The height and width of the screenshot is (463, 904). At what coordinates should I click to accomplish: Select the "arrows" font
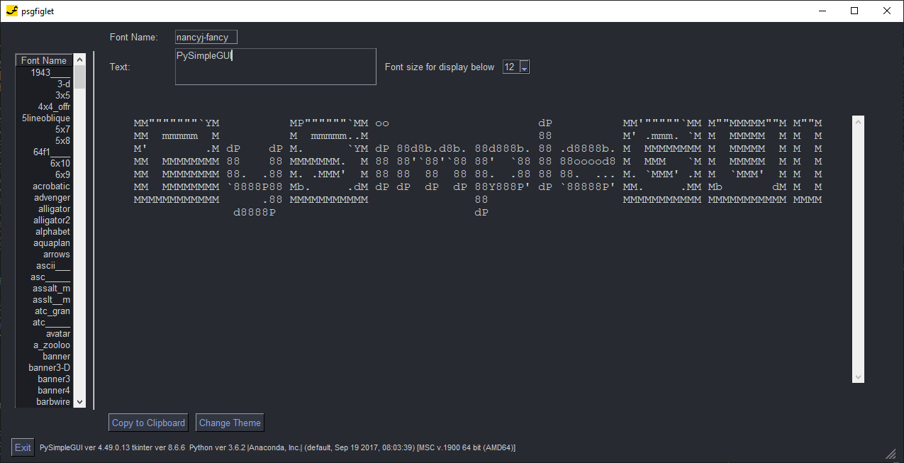coord(56,254)
